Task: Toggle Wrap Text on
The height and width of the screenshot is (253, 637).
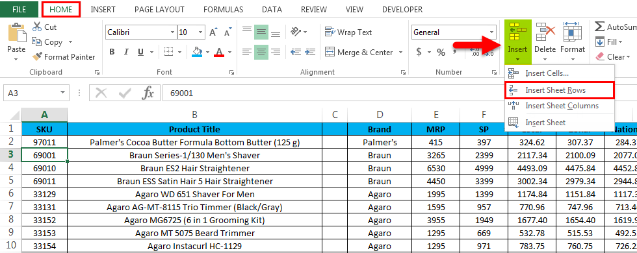Action: pos(348,32)
